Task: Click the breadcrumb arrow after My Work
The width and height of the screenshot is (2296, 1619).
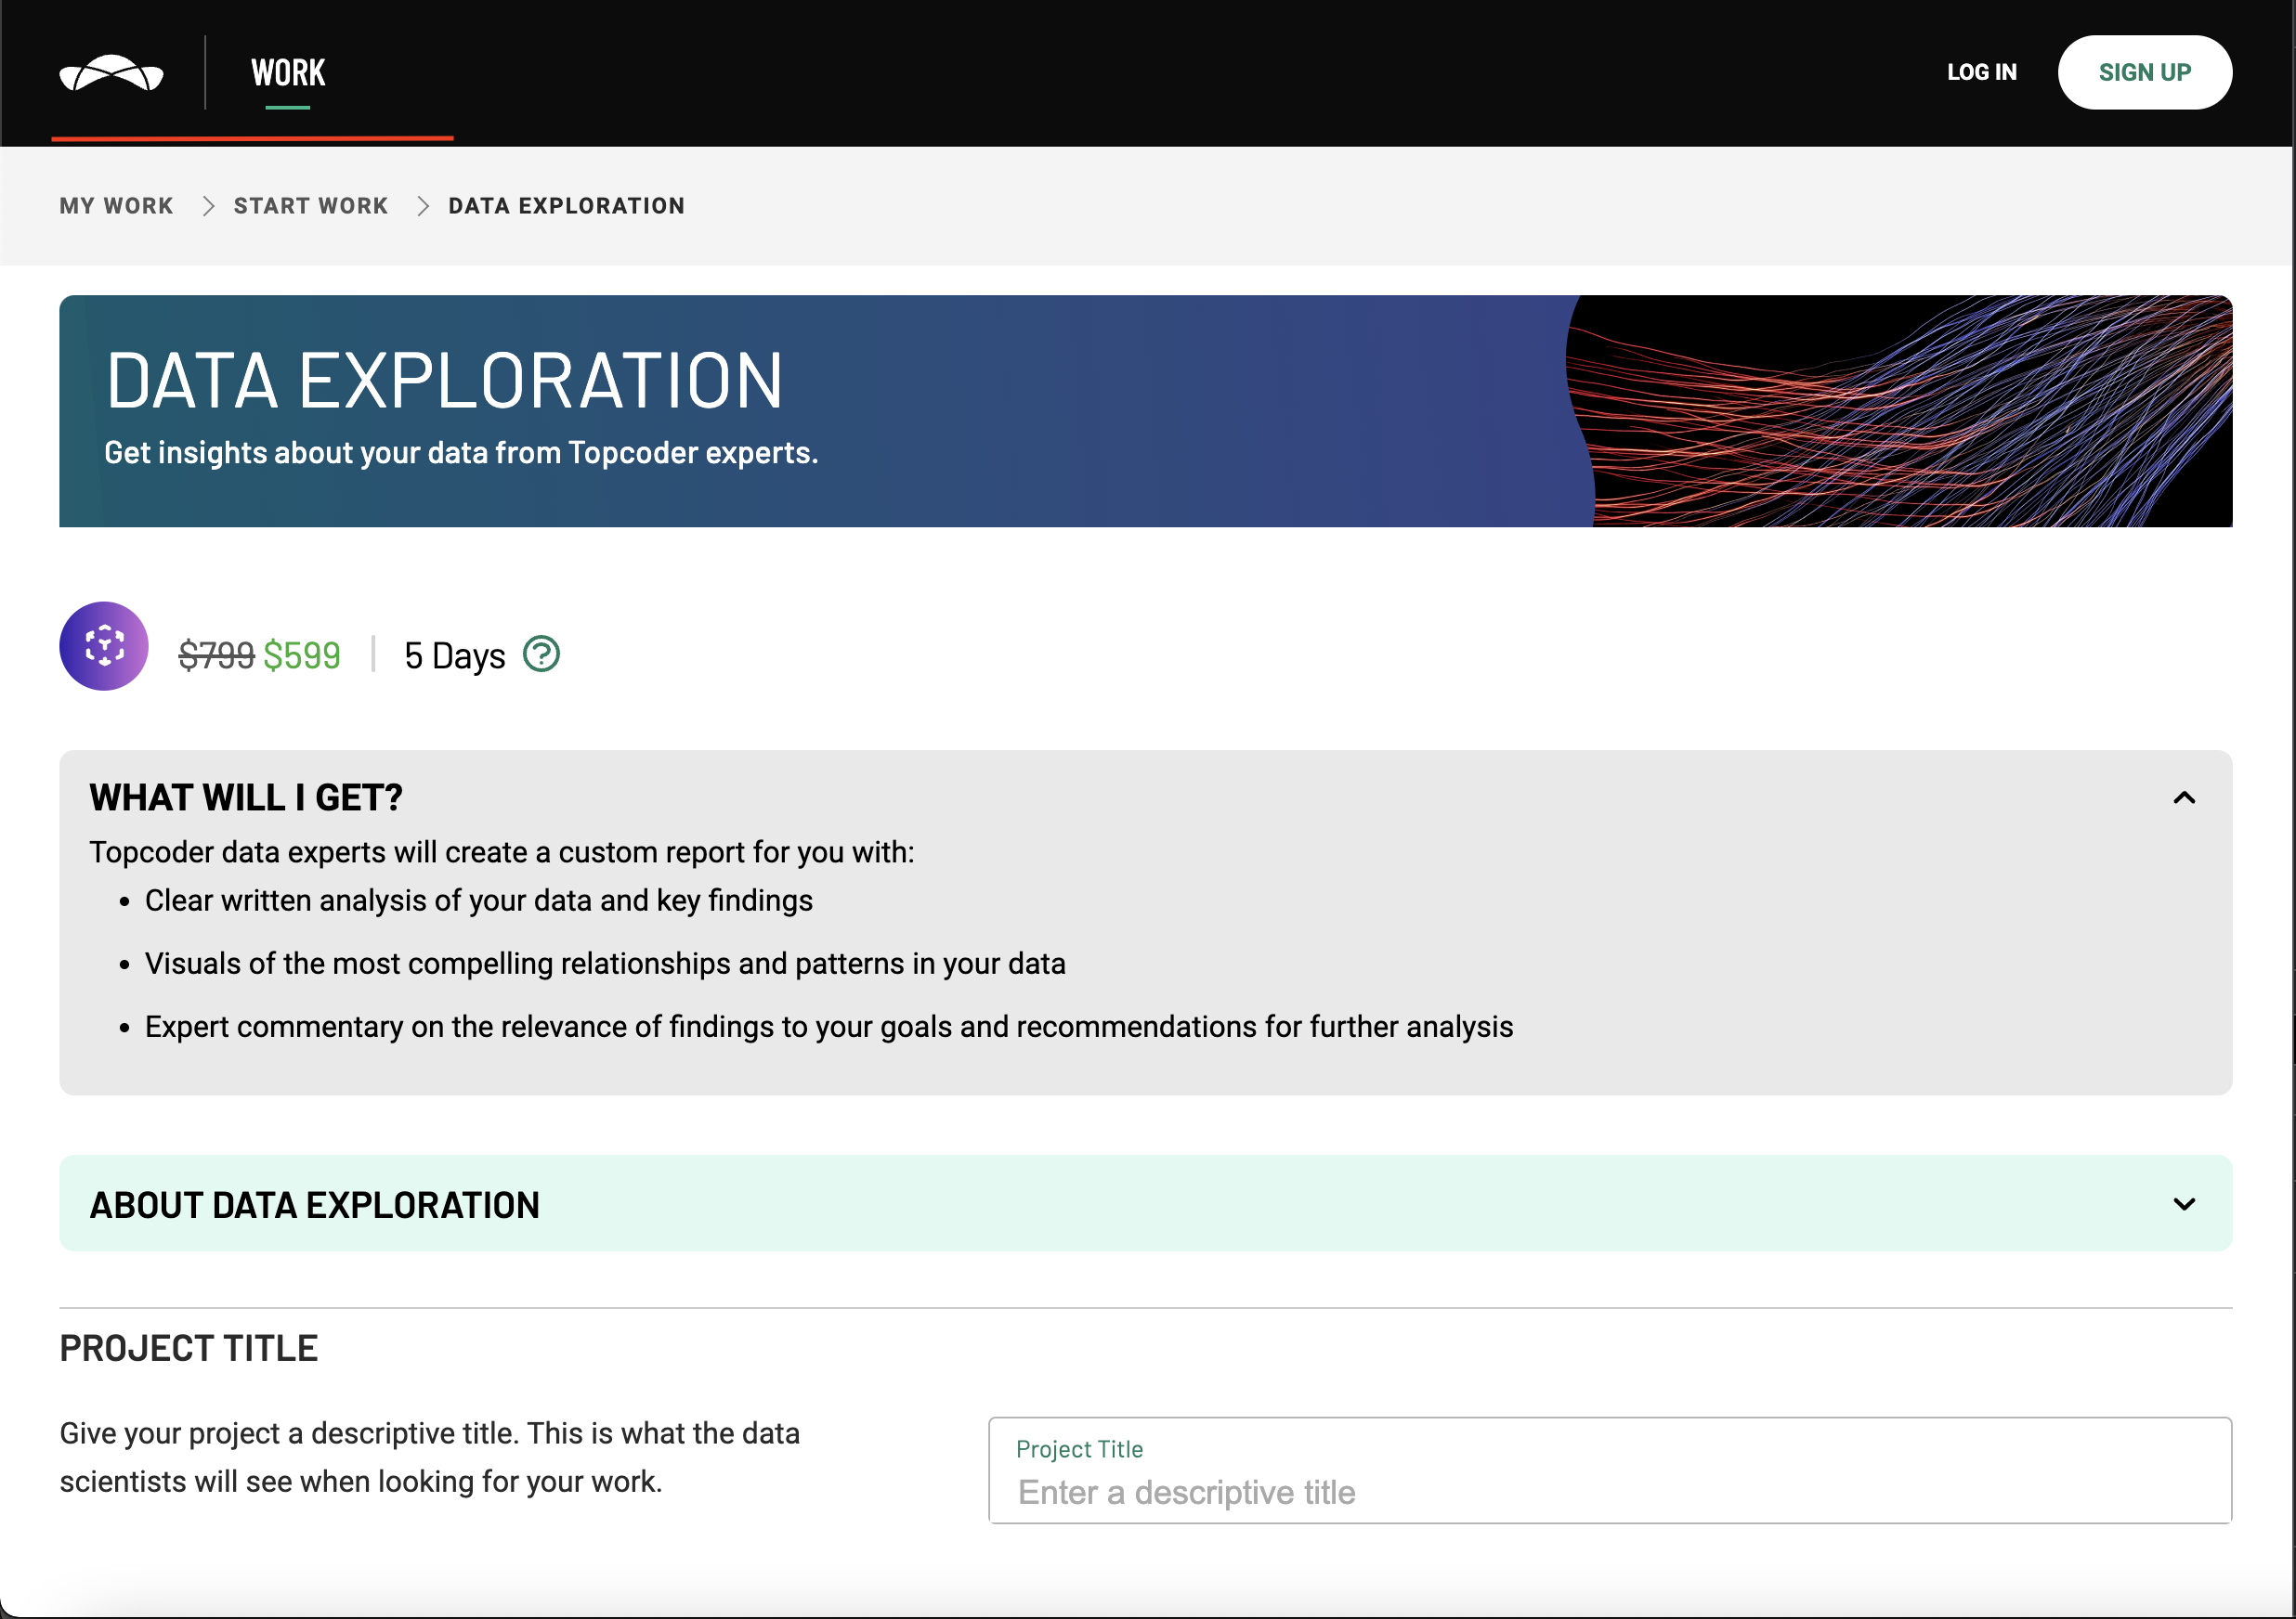Action: click(208, 206)
